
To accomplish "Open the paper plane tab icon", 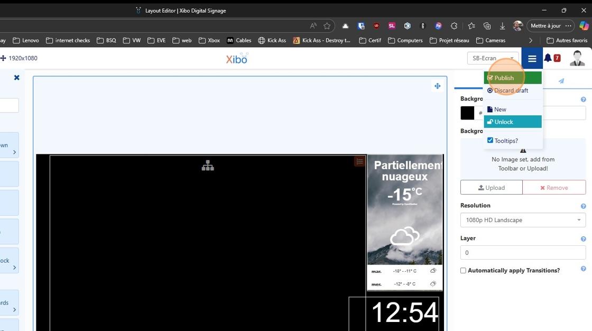I will point(561,81).
